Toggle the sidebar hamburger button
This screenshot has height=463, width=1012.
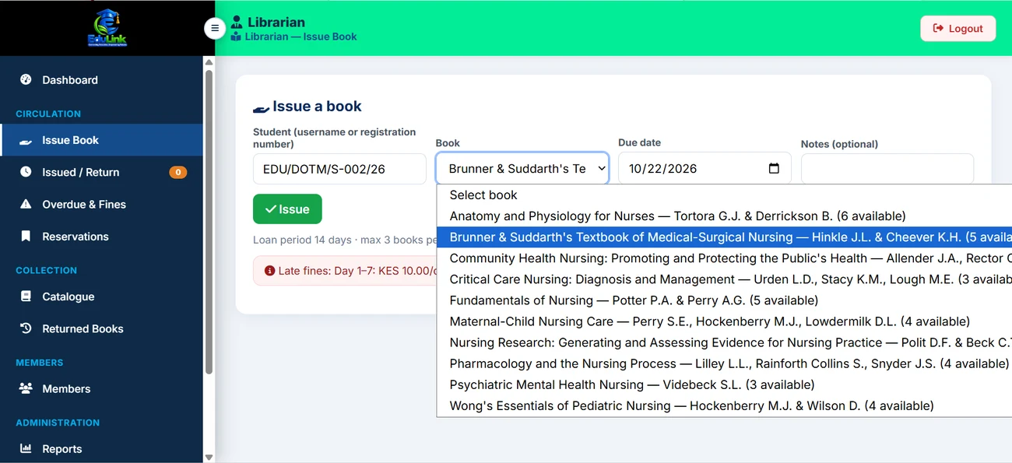coord(215,28)
